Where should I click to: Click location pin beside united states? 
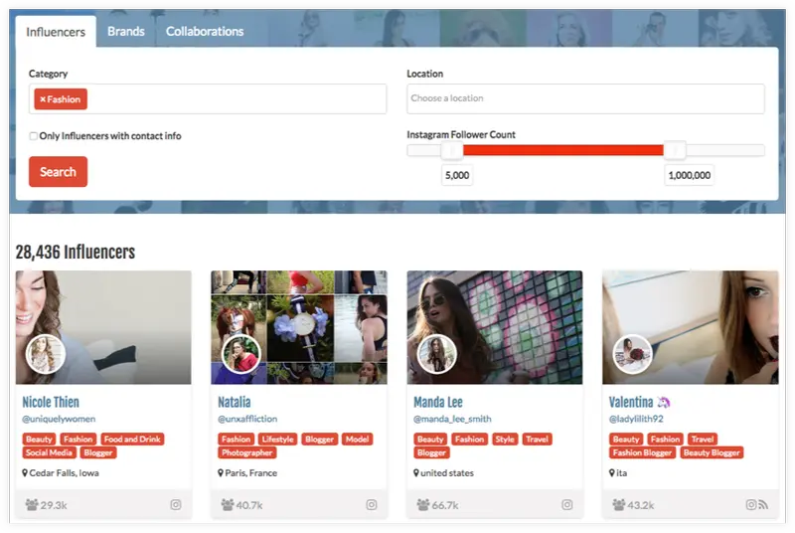(x=416, y=472)
